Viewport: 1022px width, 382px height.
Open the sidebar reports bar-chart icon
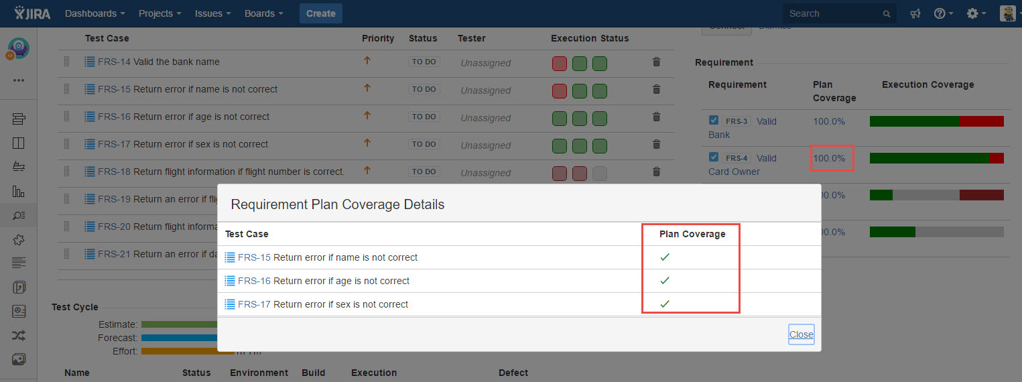19,192
